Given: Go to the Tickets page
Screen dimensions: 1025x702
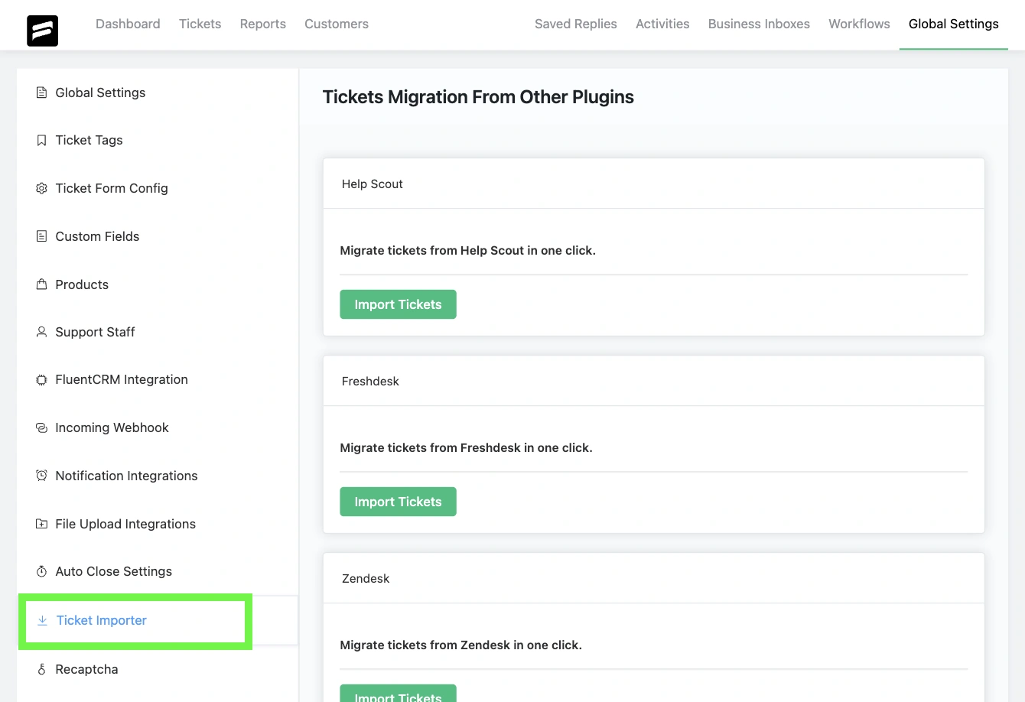Looking at the screenshot, I should tap(200, 24).
